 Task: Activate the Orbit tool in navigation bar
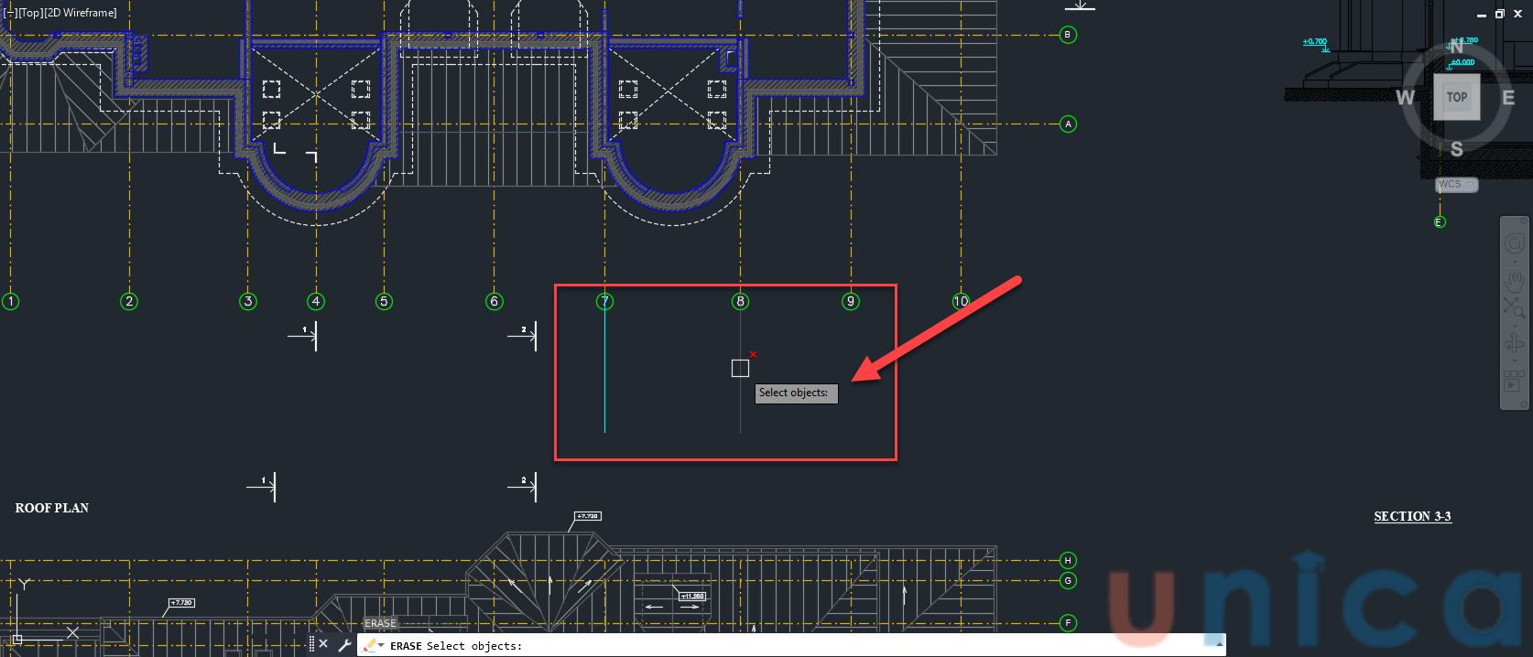click(x=1515, y=345)
